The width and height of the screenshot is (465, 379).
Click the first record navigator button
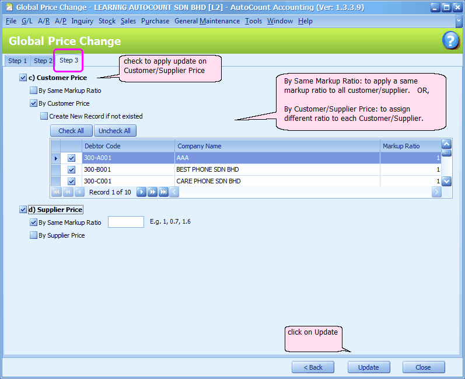pyautogui.click(x=57, y=192)
